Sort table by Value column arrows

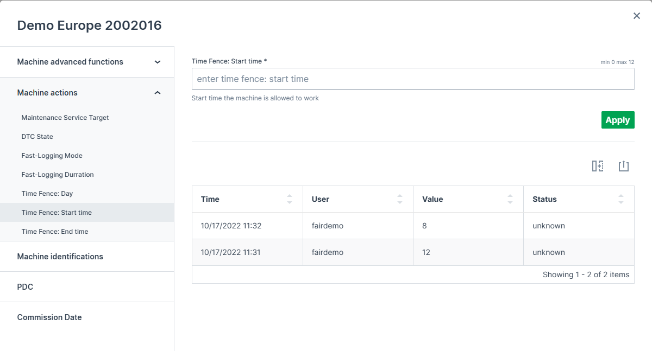click(510, 199)
